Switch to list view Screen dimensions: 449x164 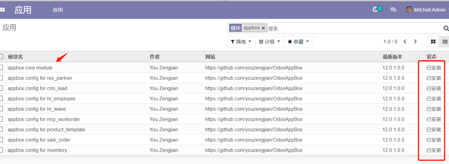pos(445,42)
